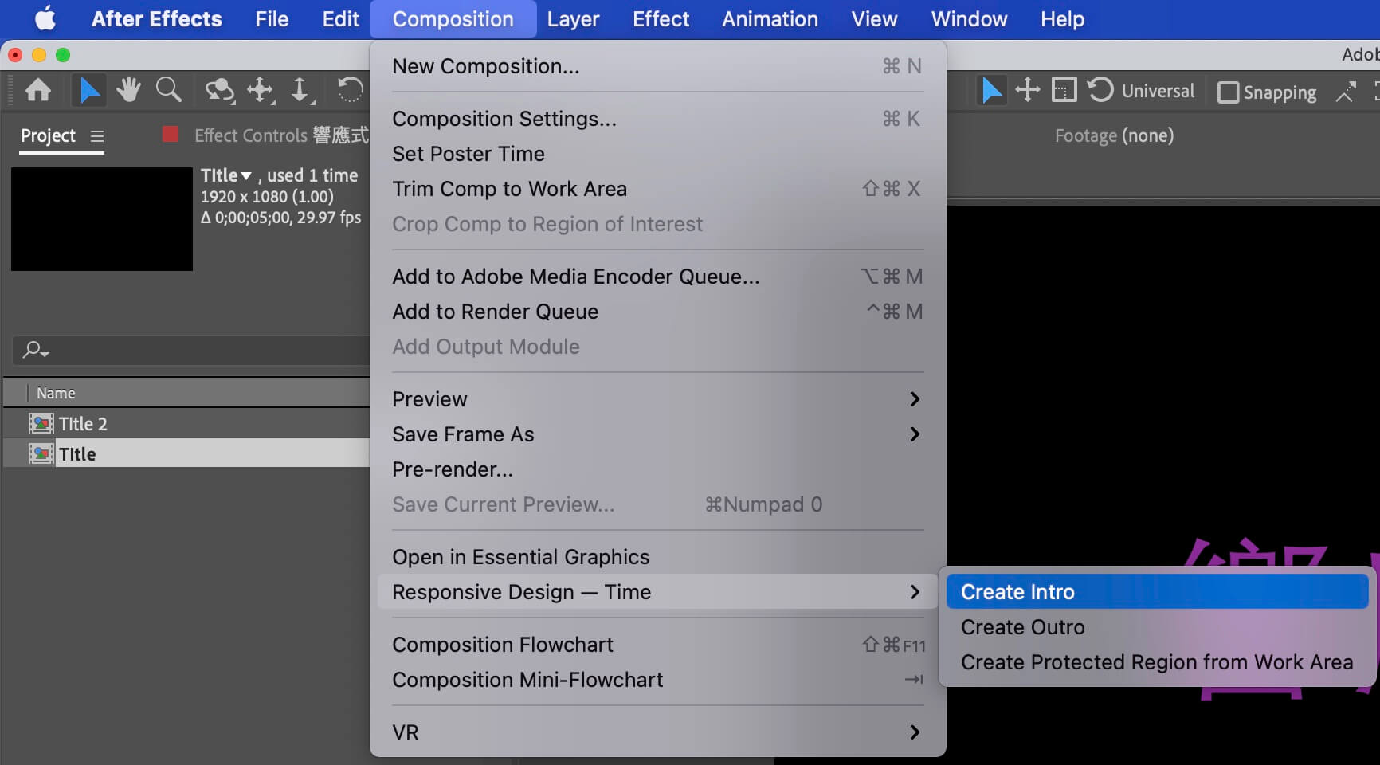Switch to the Footage (none) tab
Viewport: 1380px width, 765px height.
pos(1114,136)
